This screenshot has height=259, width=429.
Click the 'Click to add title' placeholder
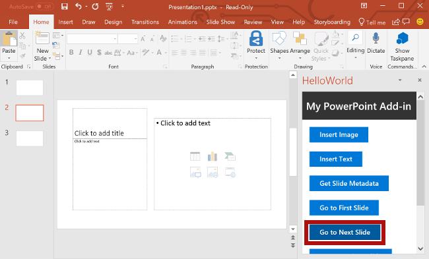(x=110, y=123)
